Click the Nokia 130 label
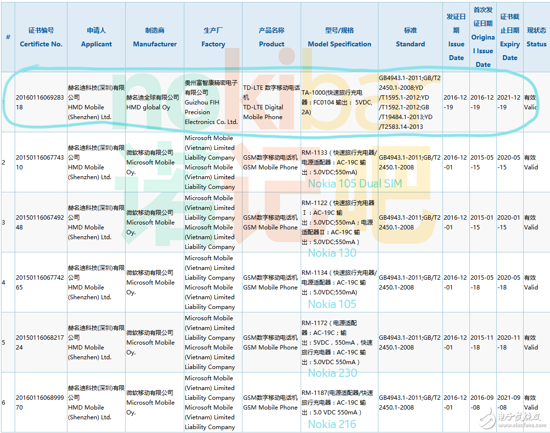Viewport: 550px width, 433px height. [332, 253]
